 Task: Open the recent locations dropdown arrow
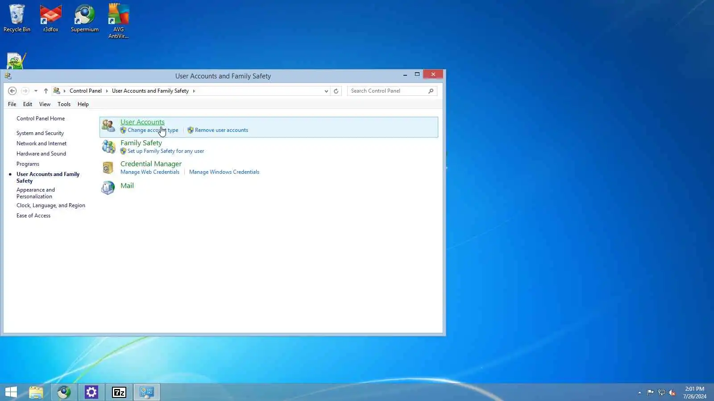click(x=36, y=91)
